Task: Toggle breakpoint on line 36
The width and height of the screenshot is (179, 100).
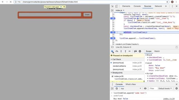Action: coord(113,38)
